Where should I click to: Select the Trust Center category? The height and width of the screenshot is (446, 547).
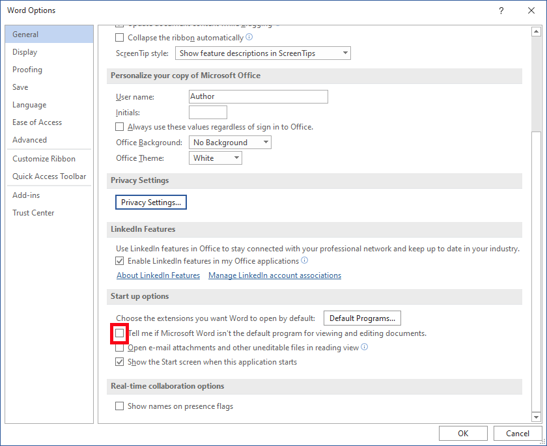33,213
